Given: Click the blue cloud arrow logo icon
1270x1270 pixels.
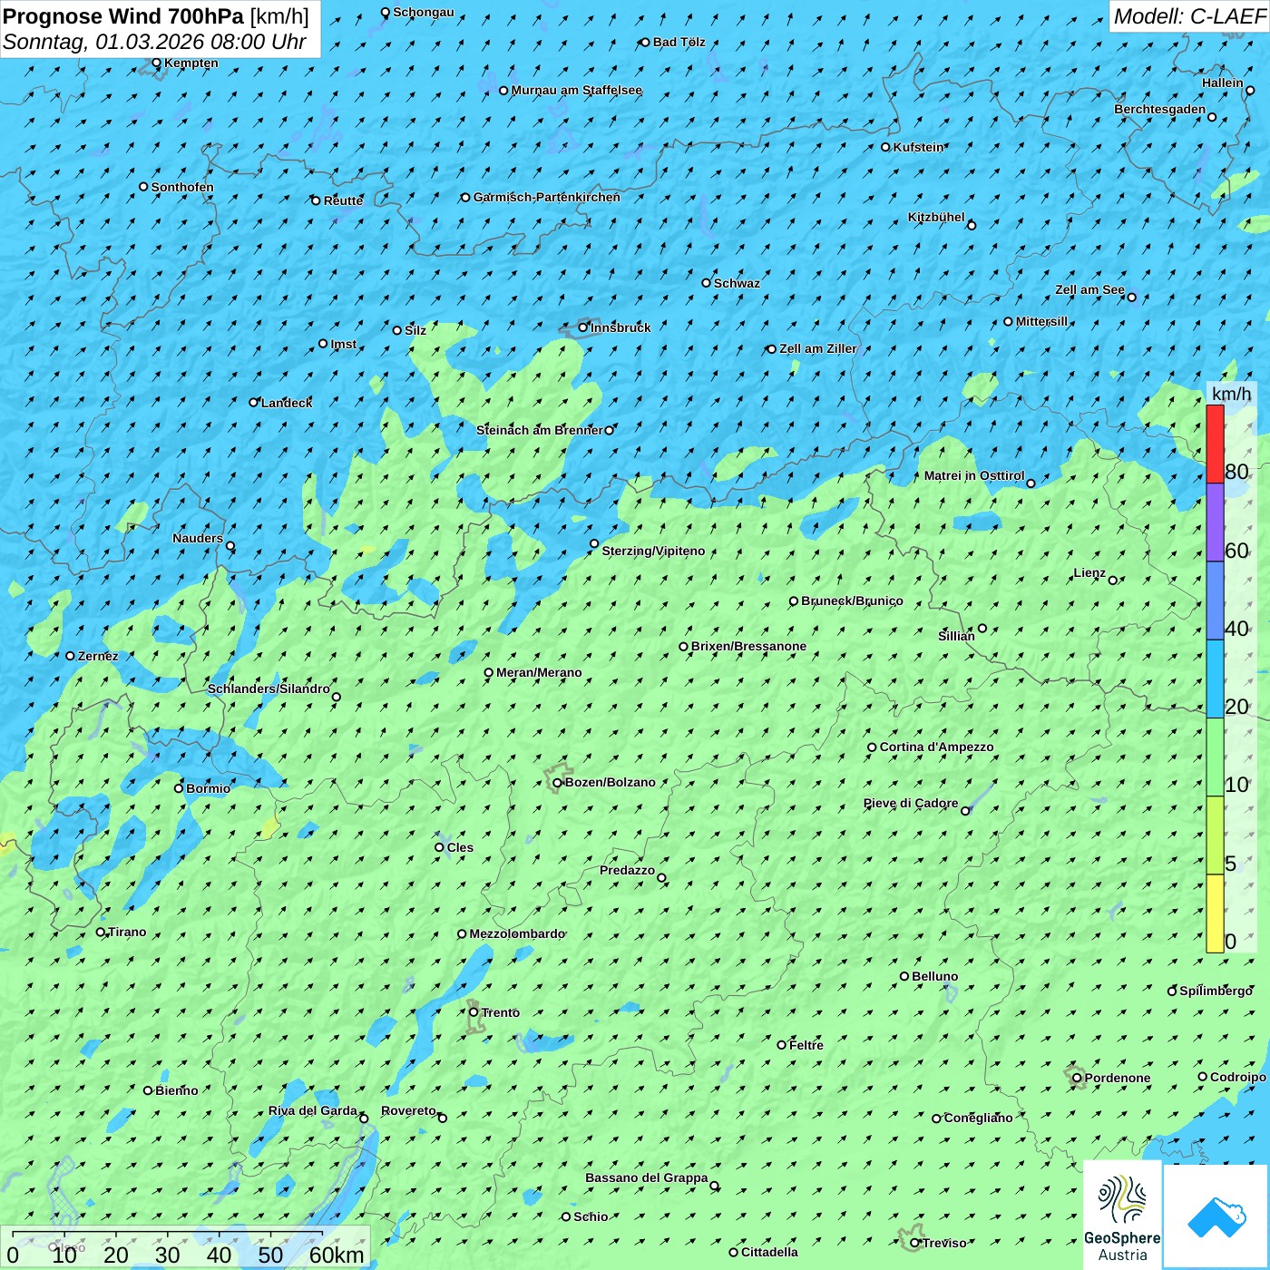Looking at the screenshot, I should click(x=1216, y=1216).
